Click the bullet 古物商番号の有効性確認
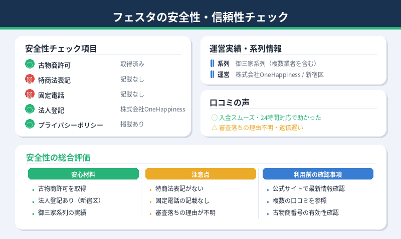The width and height of the screenshot is (401, 239). tap(306, 212)
